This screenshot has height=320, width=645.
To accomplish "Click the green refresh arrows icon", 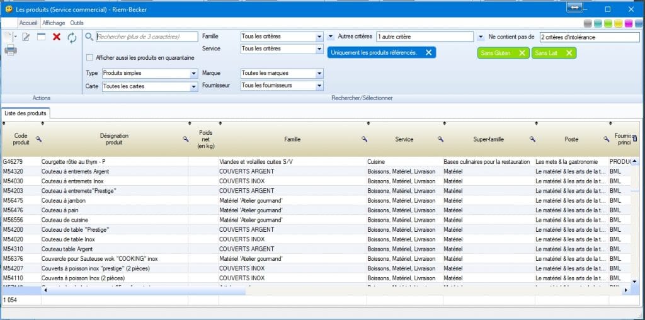I will click(x=72, y=38).
